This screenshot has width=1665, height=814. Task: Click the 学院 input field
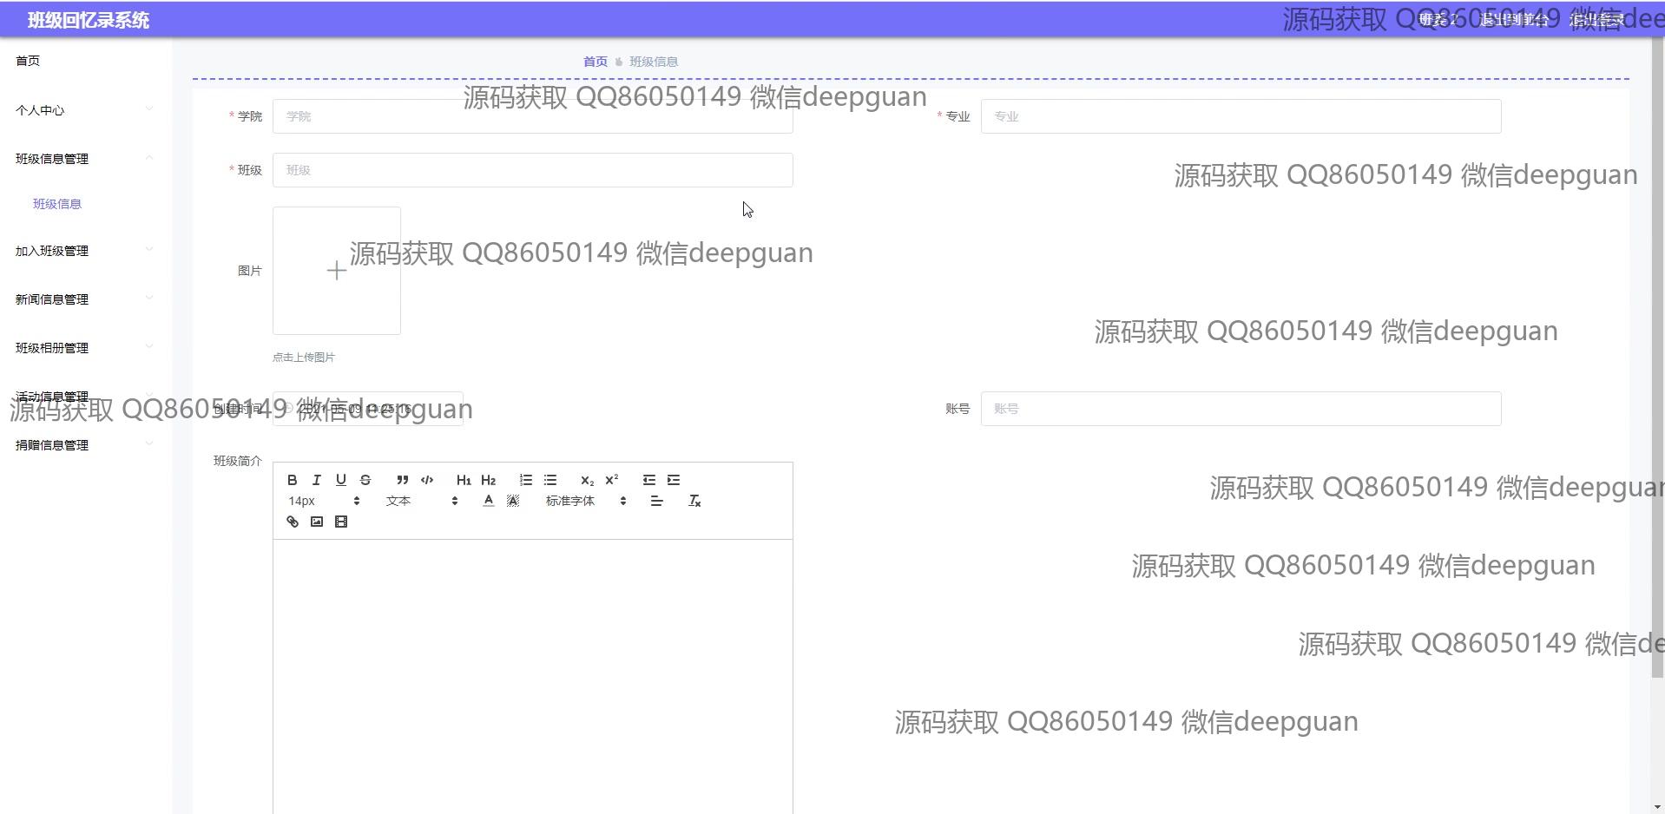(533, 116)
